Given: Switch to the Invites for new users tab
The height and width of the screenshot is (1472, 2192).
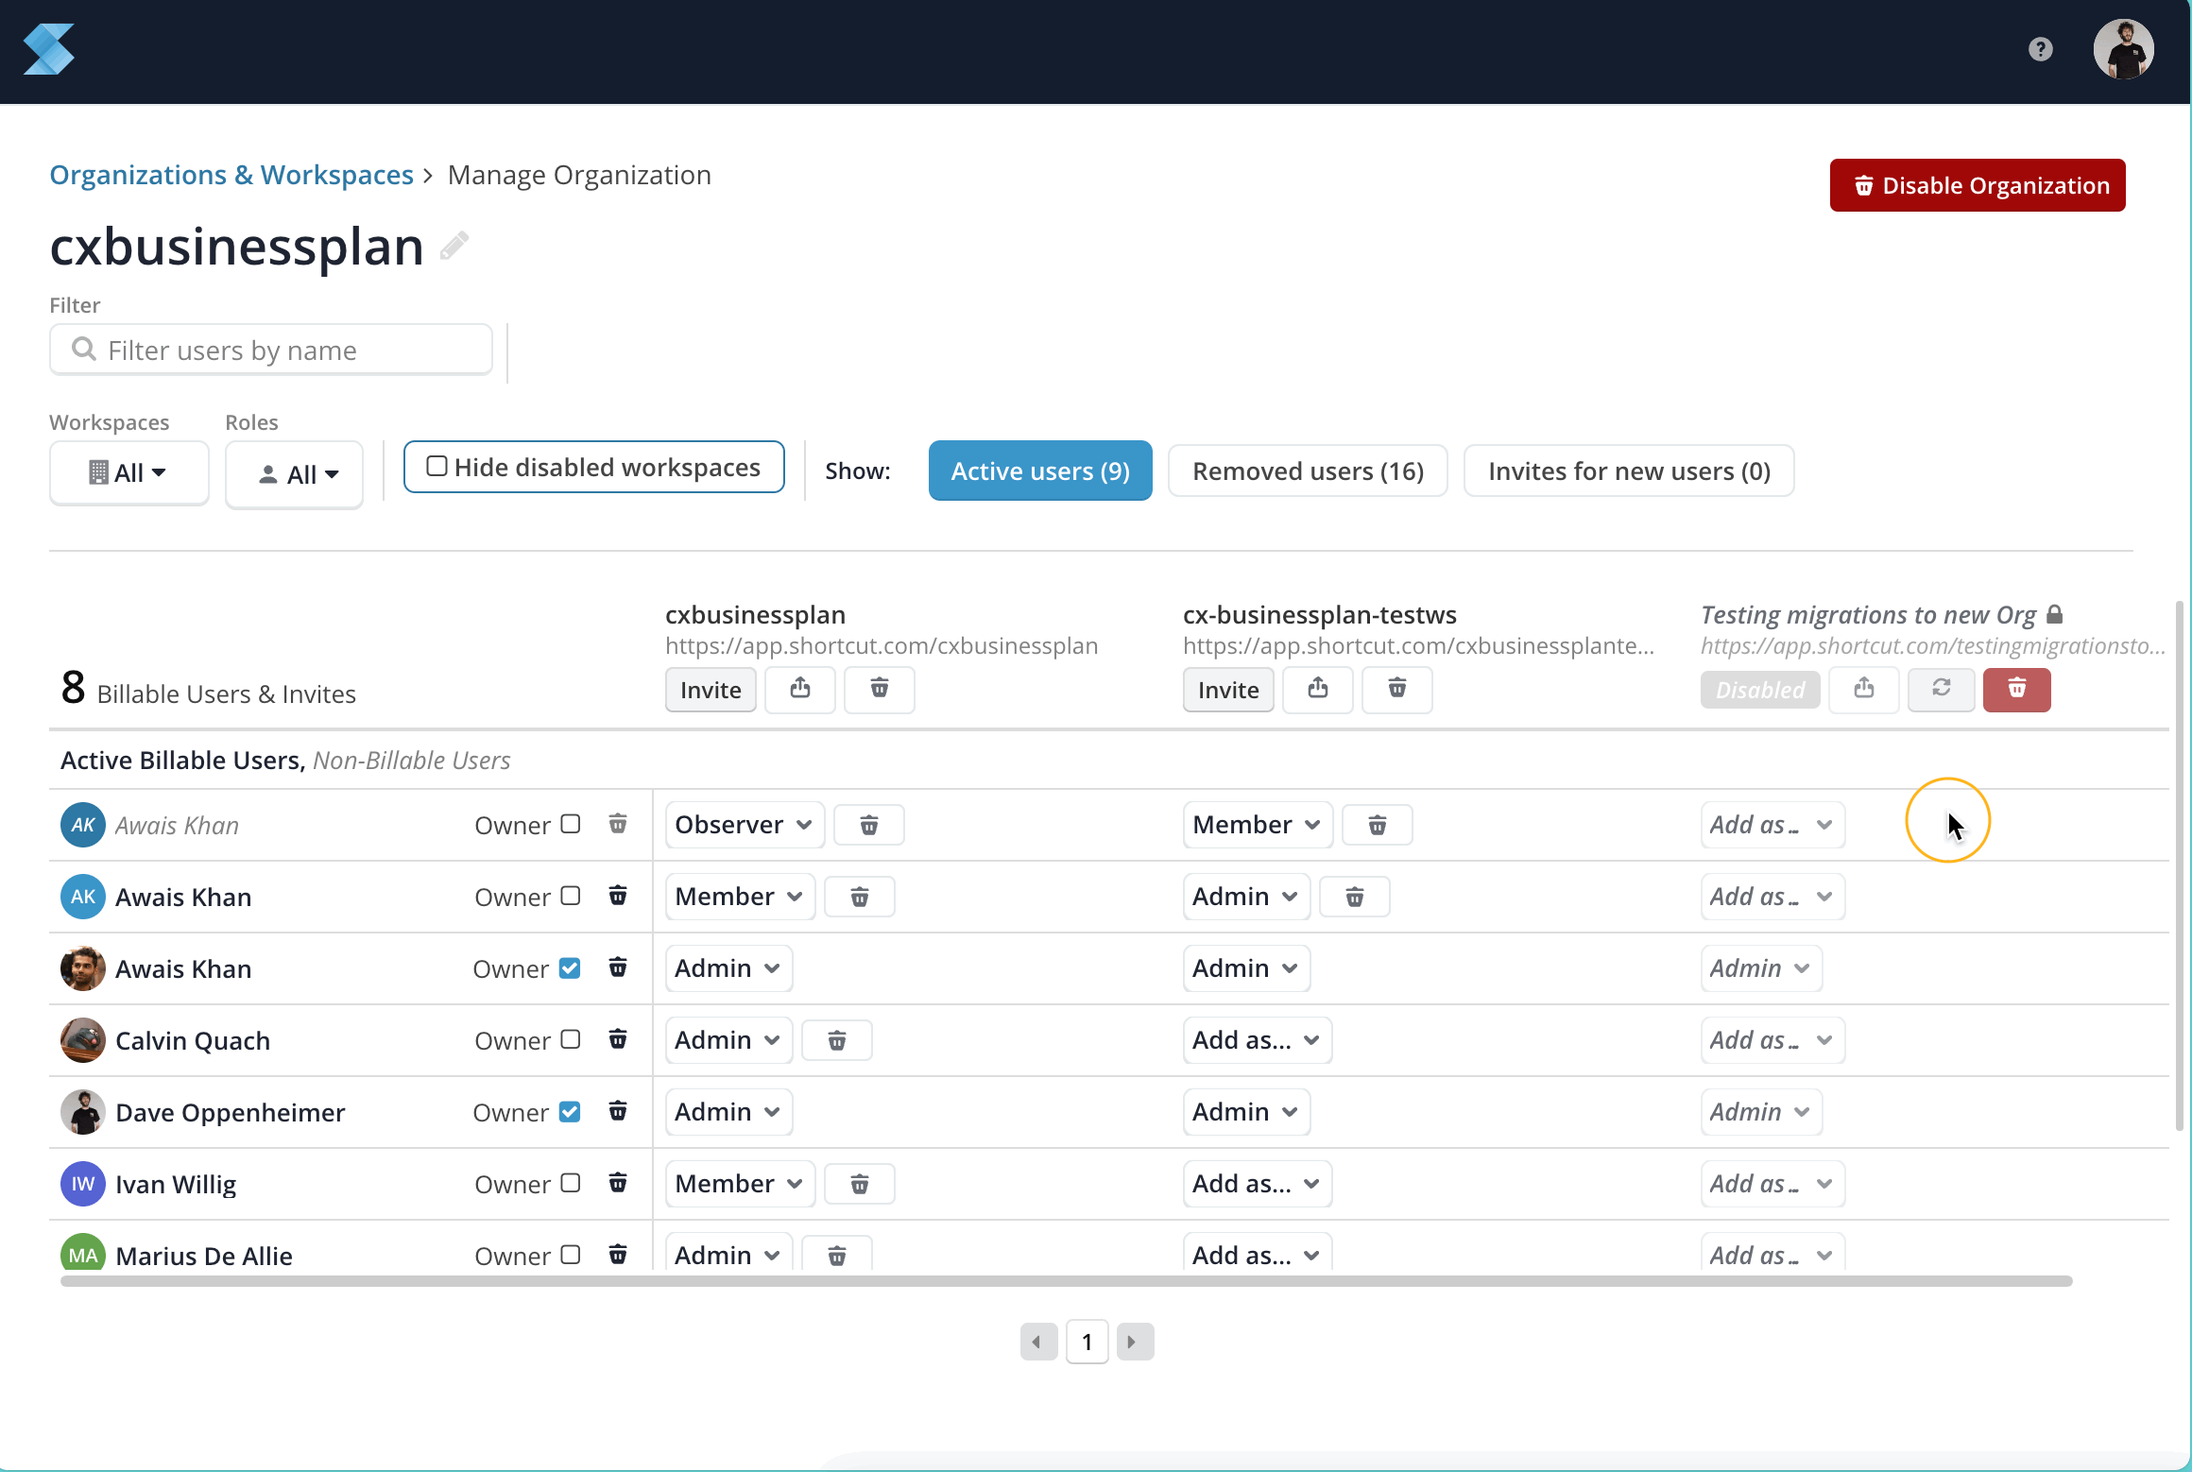Looking at the screenshot, I should click(1628, 471).
